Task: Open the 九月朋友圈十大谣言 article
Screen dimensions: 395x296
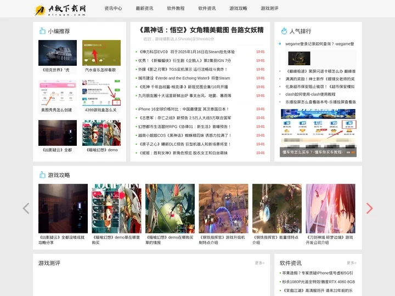Action: [185, 95]
